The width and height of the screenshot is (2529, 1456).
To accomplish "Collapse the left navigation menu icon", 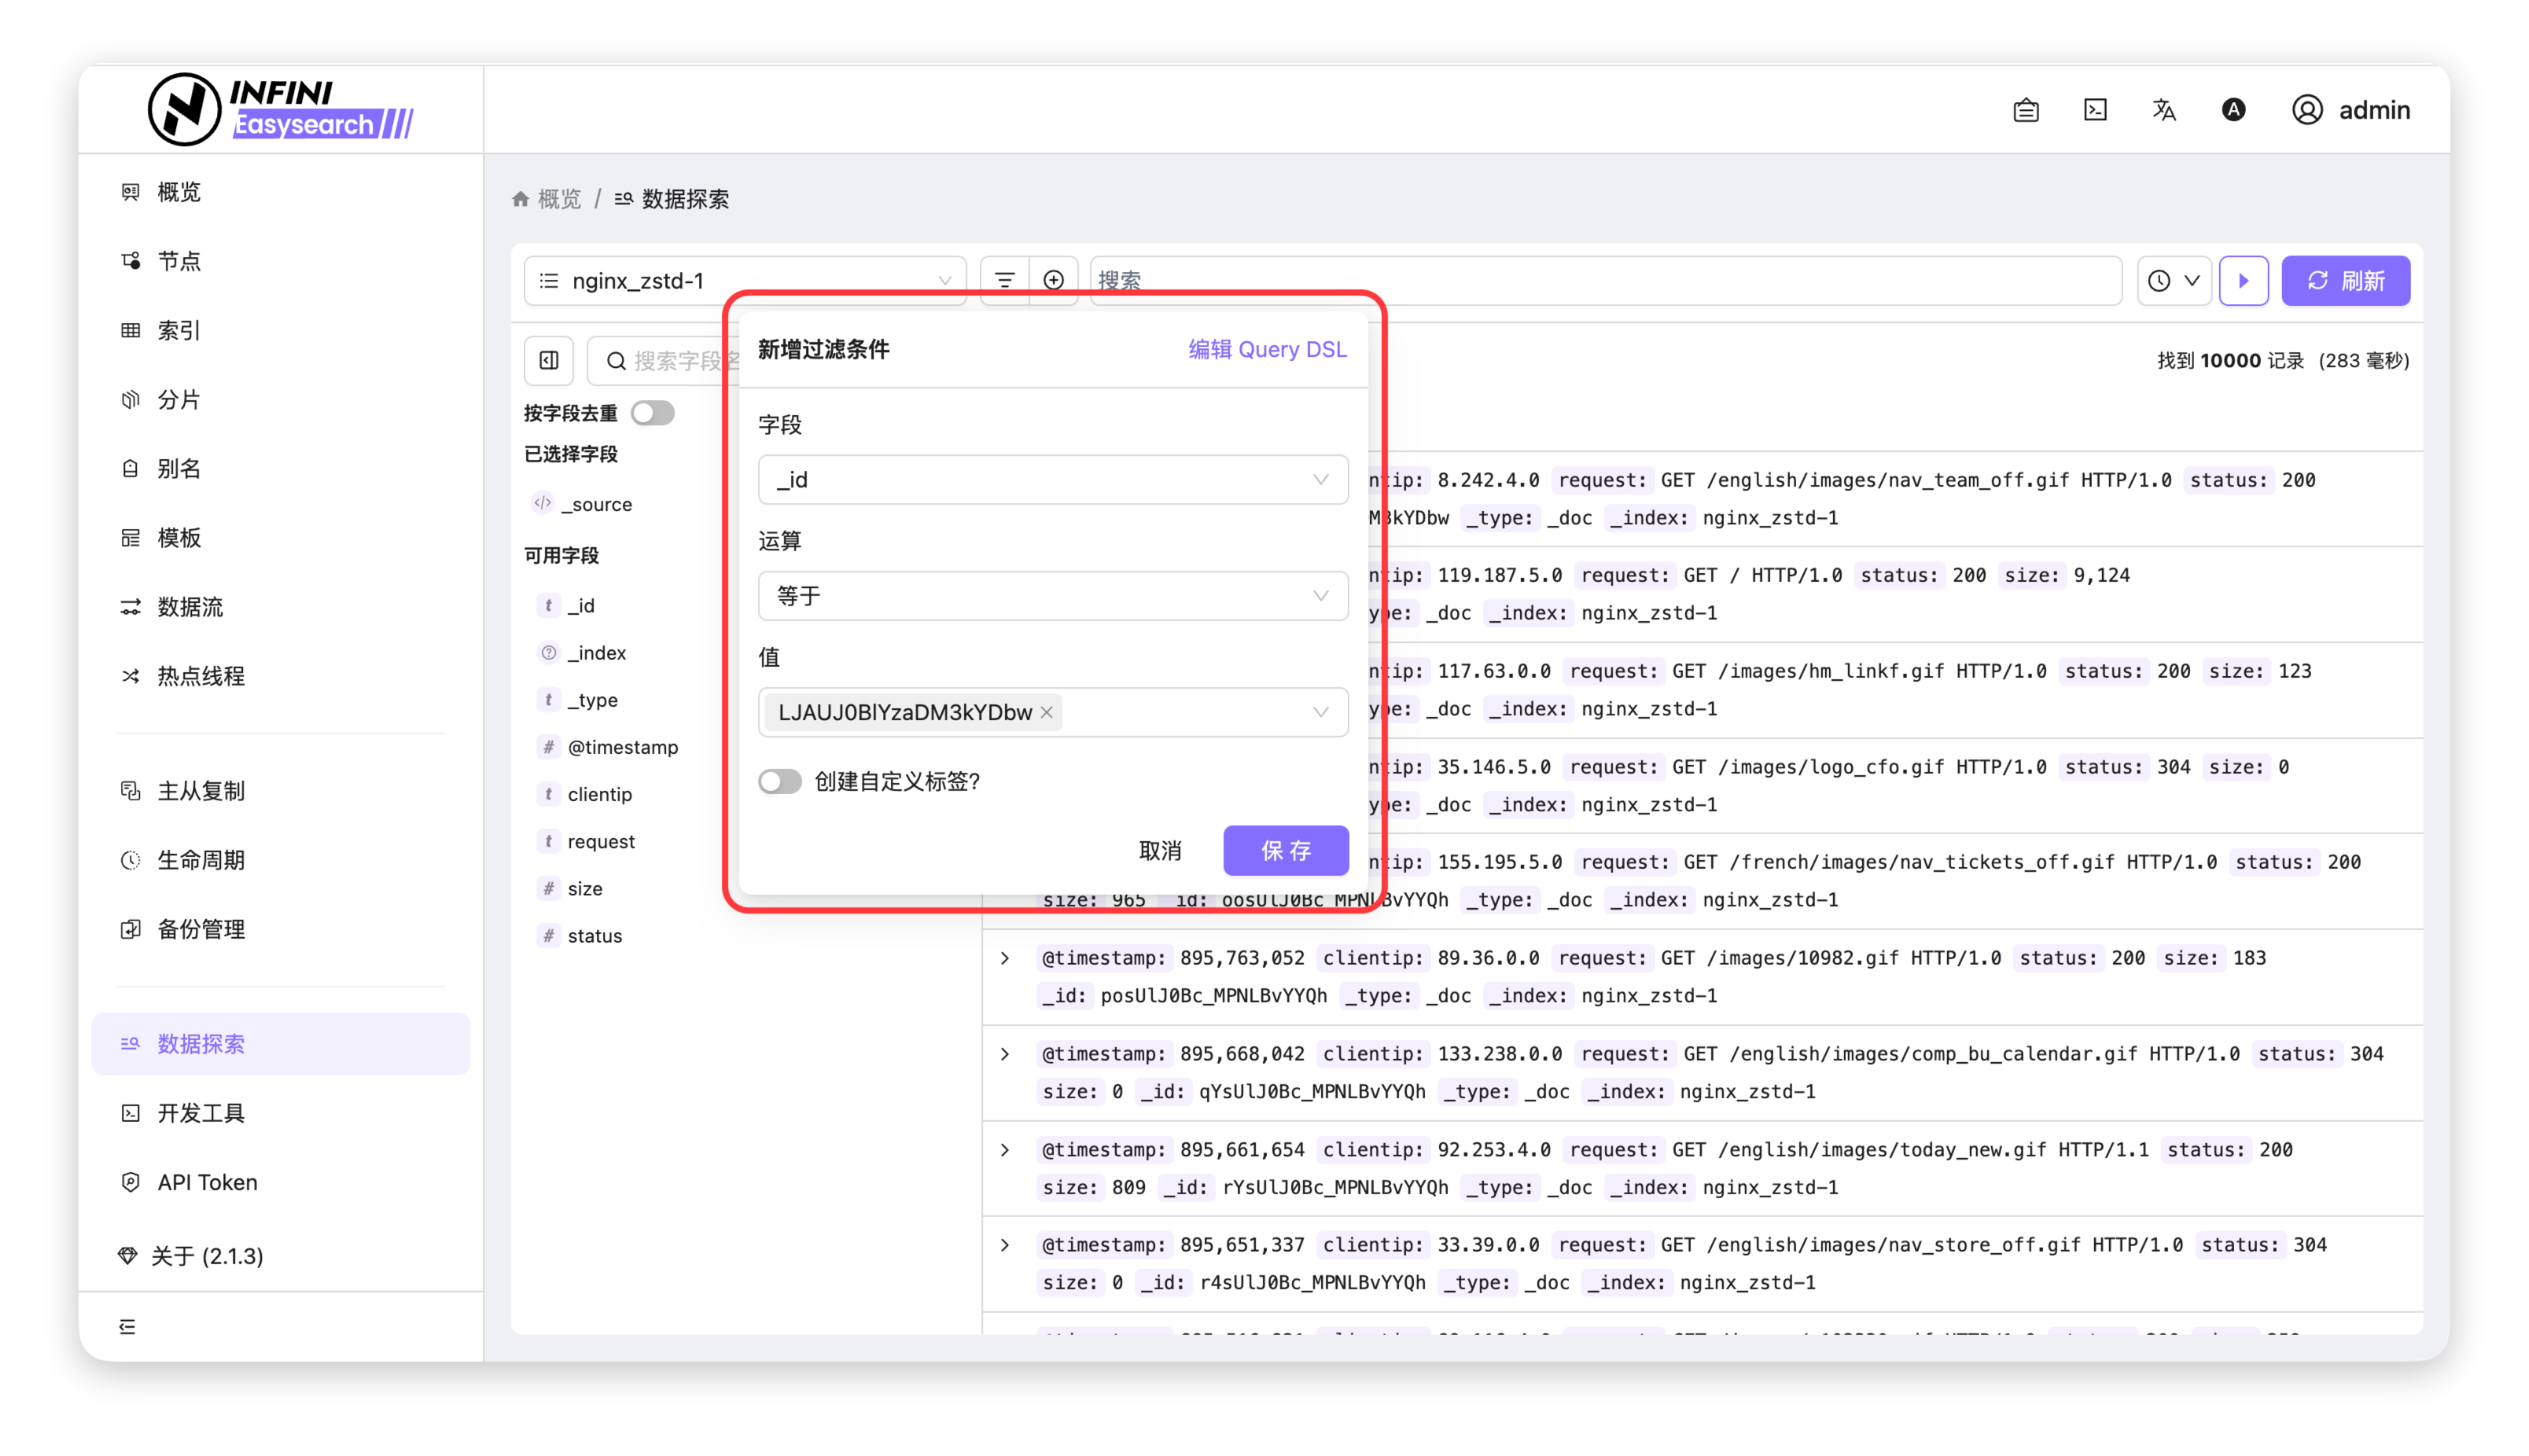I will click(127, 1326).
